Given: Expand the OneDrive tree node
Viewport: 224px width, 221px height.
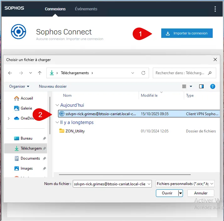Looking at the screenshot, I should (x=8, y=118).
